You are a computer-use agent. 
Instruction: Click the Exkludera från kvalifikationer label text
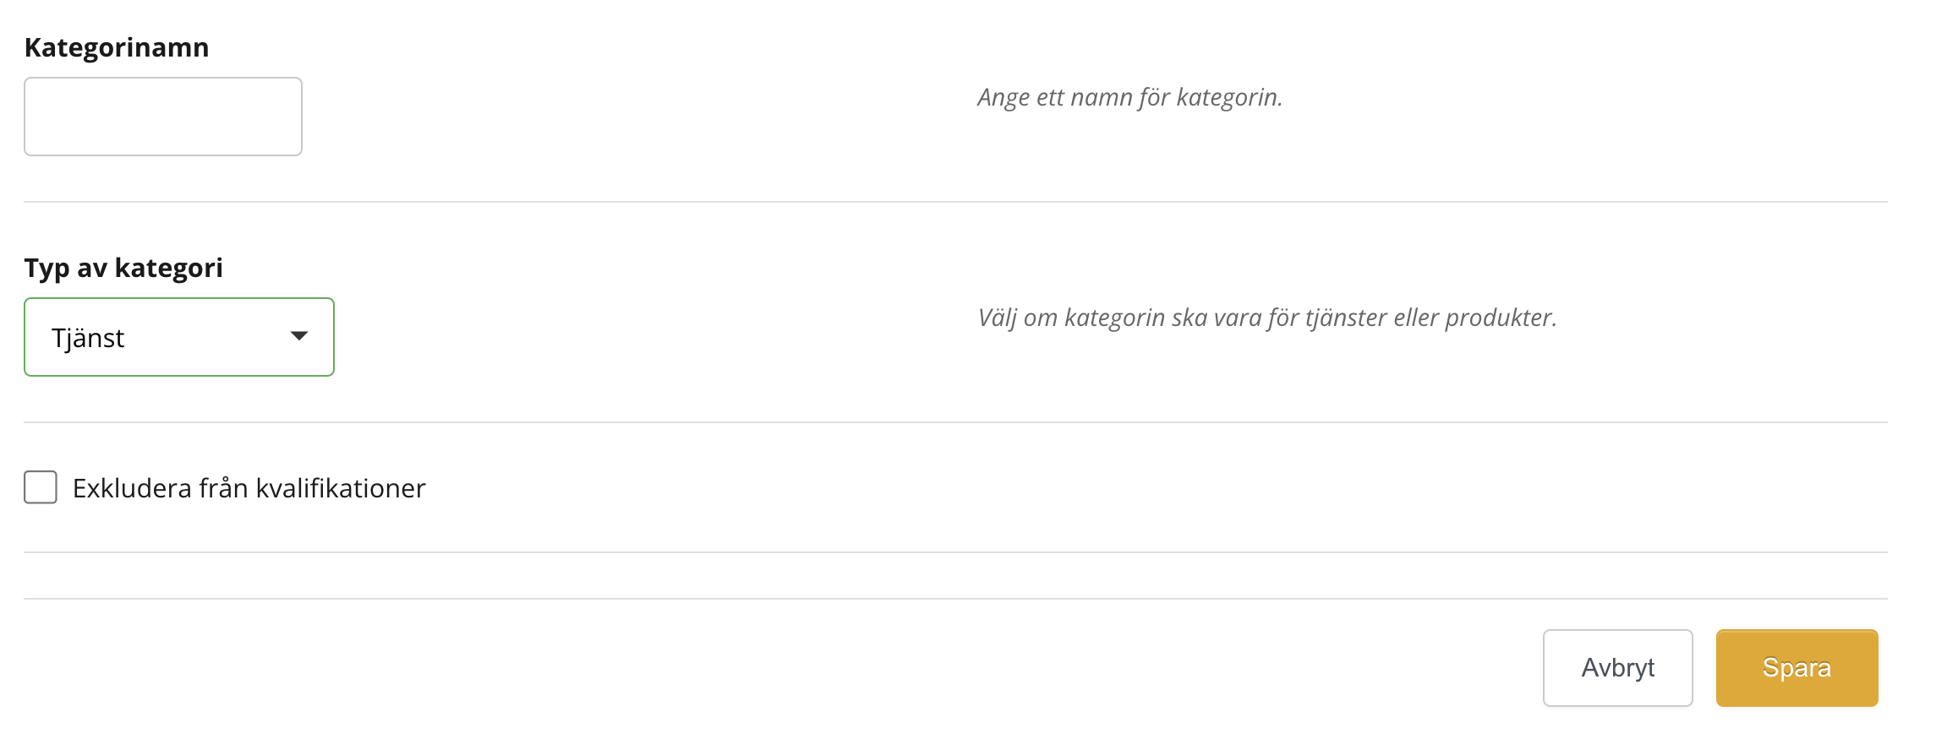tap(249, 488)
